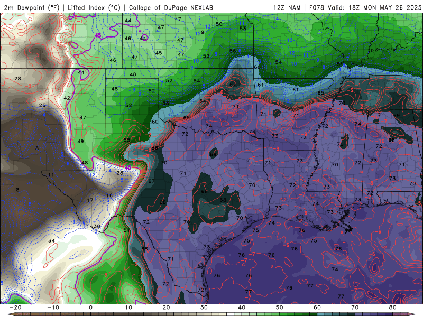Click the '0' color scale label
The width and height of the screenshot is (423, 317).
90,307
